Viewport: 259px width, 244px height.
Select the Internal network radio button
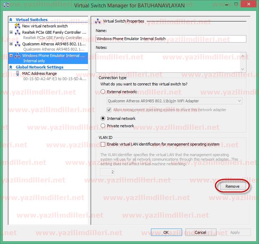pyautogui.click(x=103, y=118)
